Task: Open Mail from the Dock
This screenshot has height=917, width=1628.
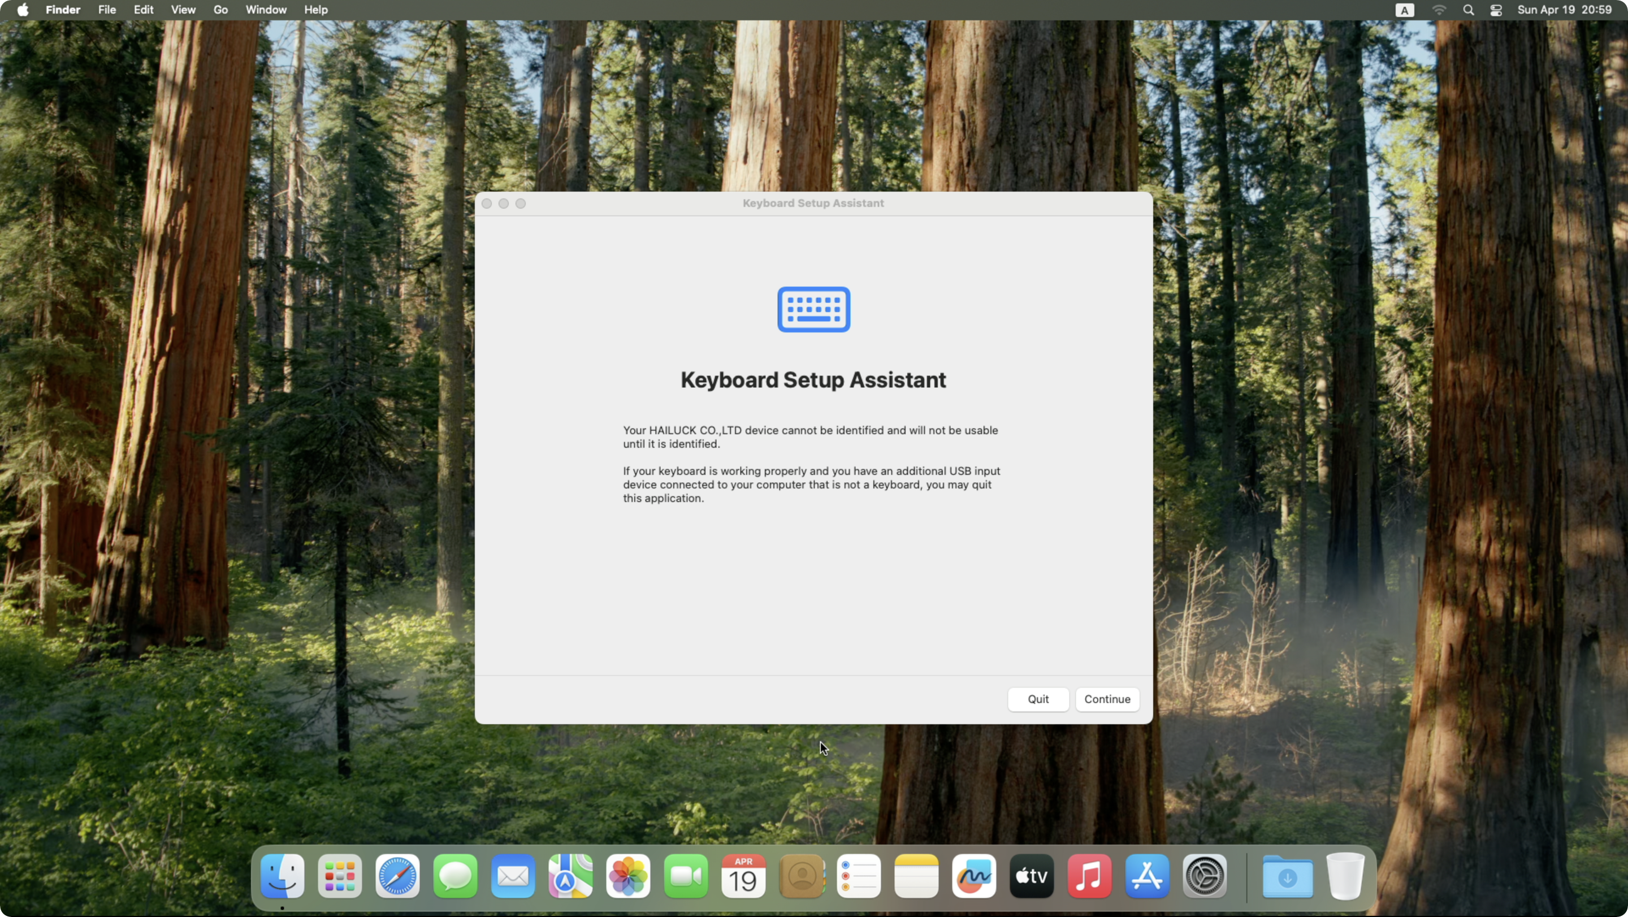Action: (513, 876)
